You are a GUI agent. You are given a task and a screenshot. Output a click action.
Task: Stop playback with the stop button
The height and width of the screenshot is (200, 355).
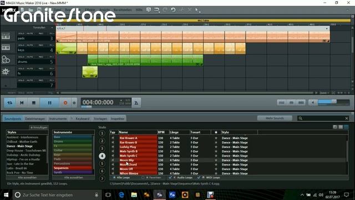tap(34, 103)
